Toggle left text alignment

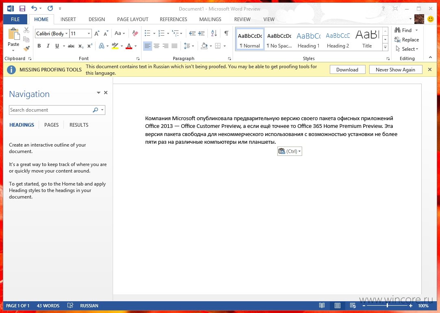point(148,46)
